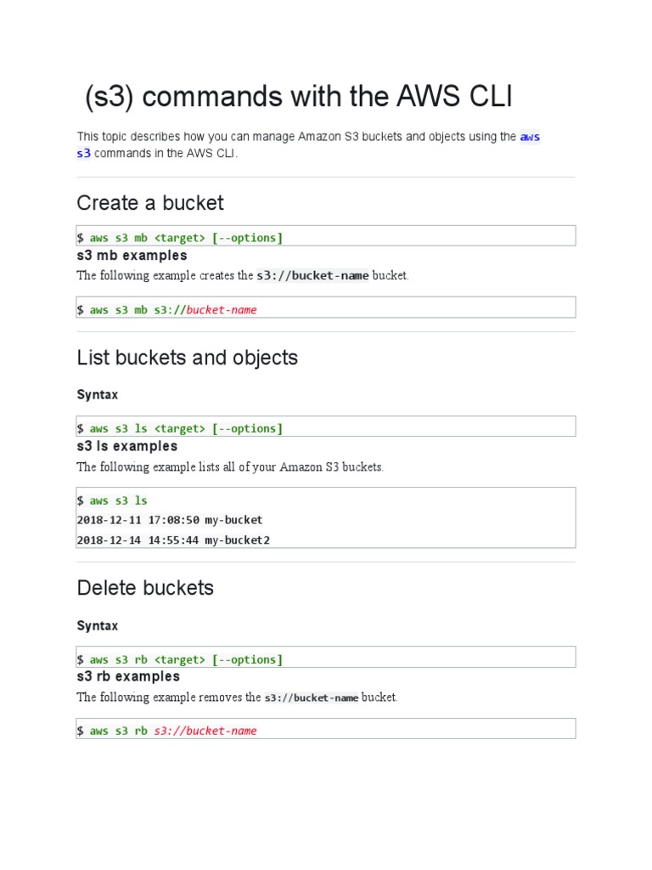
Task: Click the "Delete buckets" heading
Action: coord(145,588)
